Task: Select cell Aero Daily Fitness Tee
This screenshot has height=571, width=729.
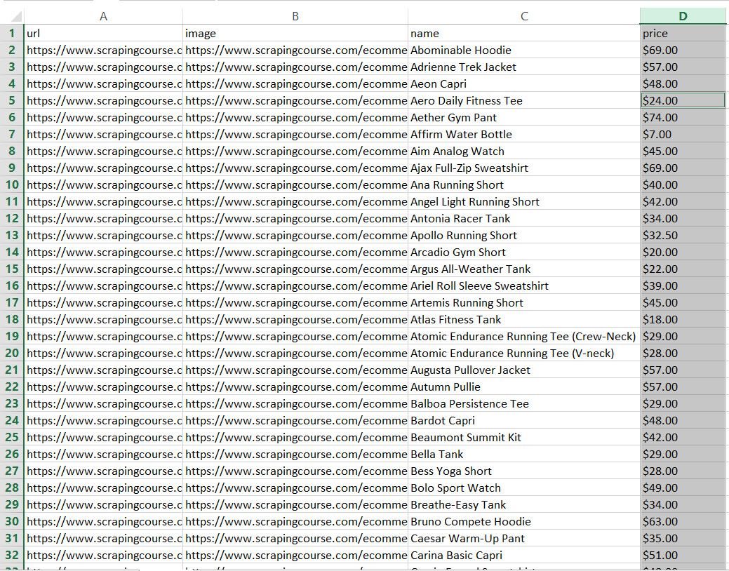Action: (x=524, y=100)
